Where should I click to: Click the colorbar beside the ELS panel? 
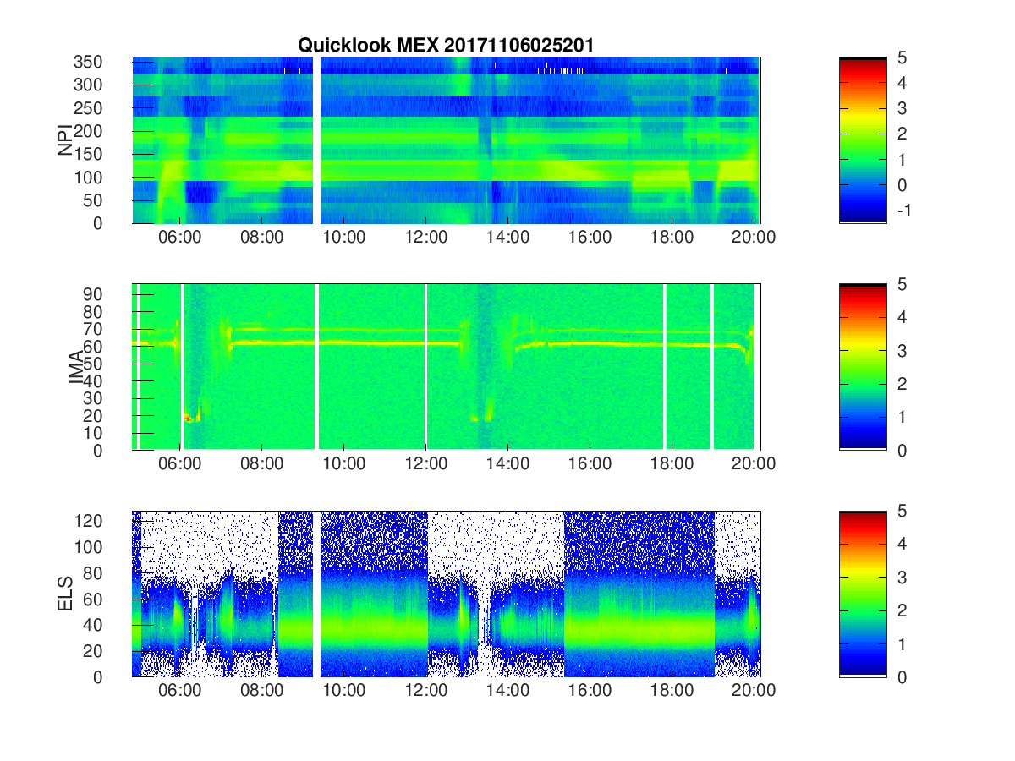(863, 594)
